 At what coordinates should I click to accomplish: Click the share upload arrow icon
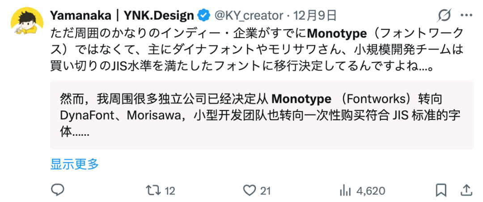coord(466,190)
